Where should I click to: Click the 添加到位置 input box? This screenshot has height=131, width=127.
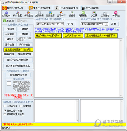(9, 84)
